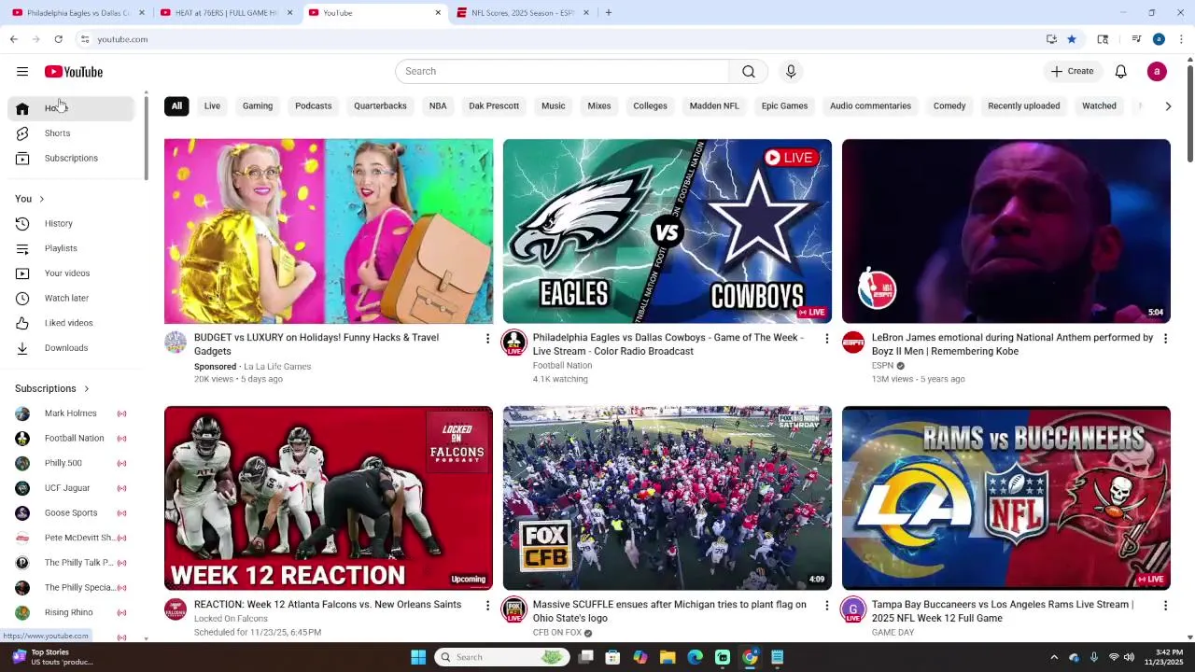This screenshot has width=1195, height=672.
Task: Open options for BUDGET vs LUXURY video
Action: [x=487, y=339]
